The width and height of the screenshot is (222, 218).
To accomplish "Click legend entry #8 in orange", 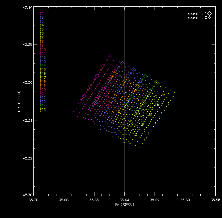I will 41,41.
